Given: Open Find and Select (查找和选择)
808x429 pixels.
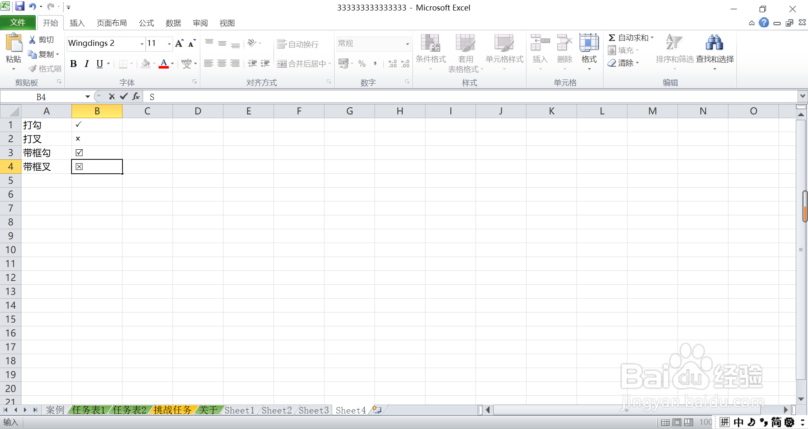Looking at the screenshot, I should [x=715, y=53].
